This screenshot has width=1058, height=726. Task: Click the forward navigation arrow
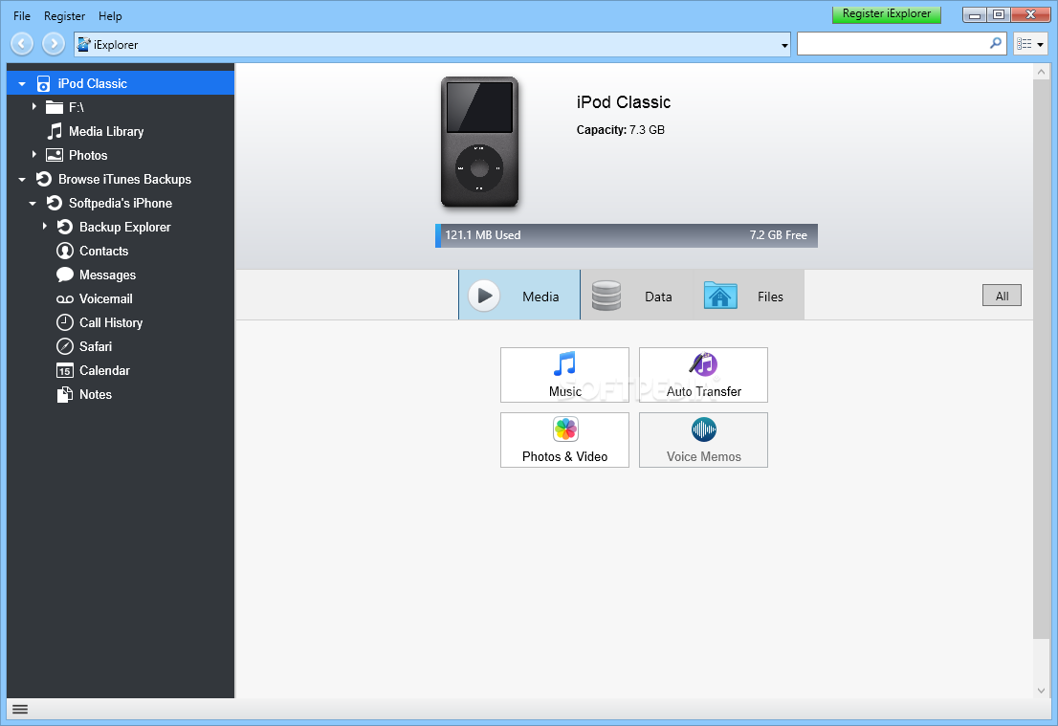(54, 44)
